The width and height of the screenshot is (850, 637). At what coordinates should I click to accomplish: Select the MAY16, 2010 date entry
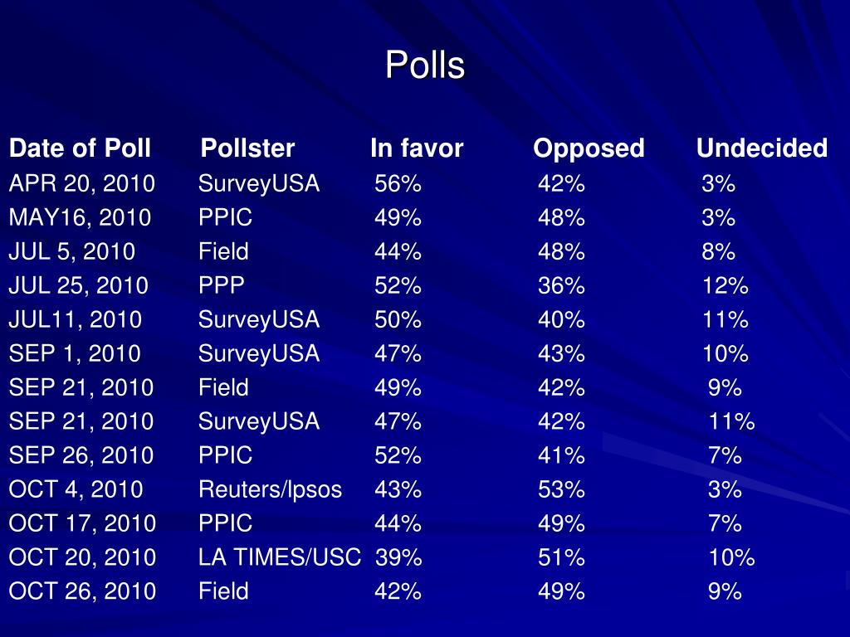pos(80,217)
